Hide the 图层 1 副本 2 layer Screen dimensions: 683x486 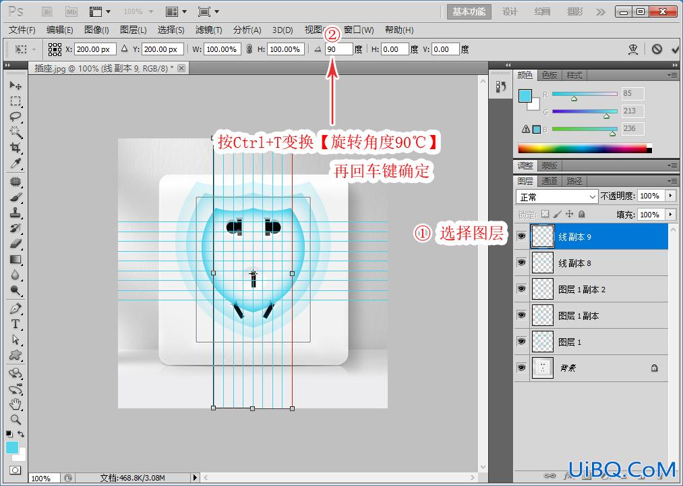click(521, 289)
